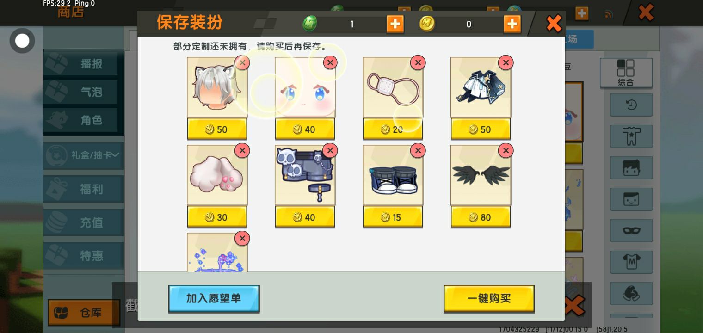This screenshot has height=333, width=703.
Task: Select the dark jacket outfit thumbnail
Action: pos(481,87)
